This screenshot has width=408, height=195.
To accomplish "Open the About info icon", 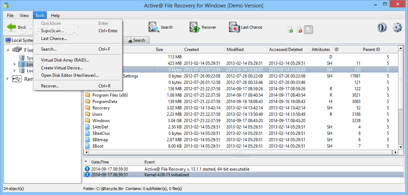I will [x=382, y=27].
